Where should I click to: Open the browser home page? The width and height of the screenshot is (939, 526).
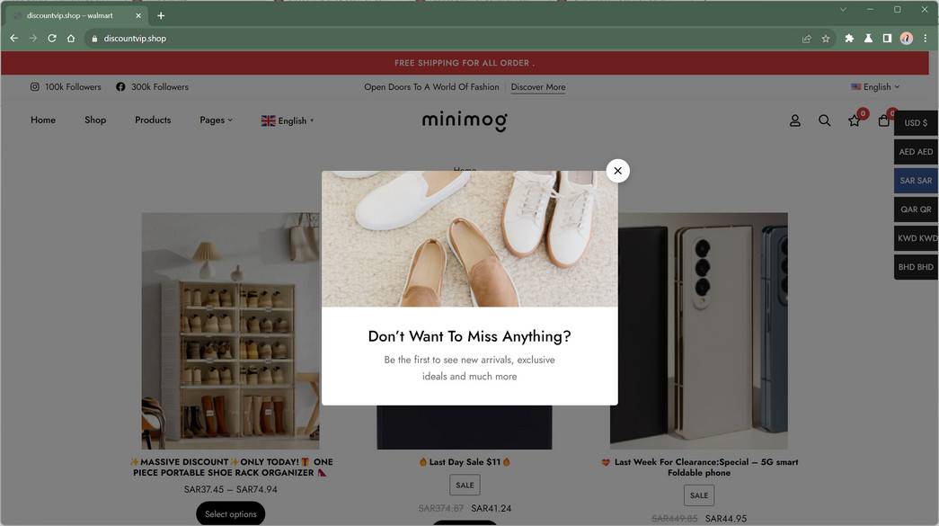click(x=71, y=39)
